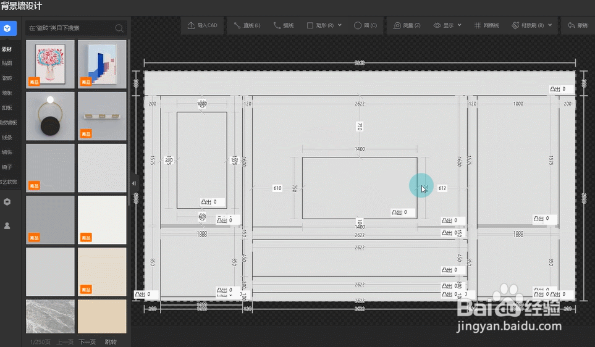
Task: Switch to the 布艺软饰 category
Action: click(x=9, y=182)
